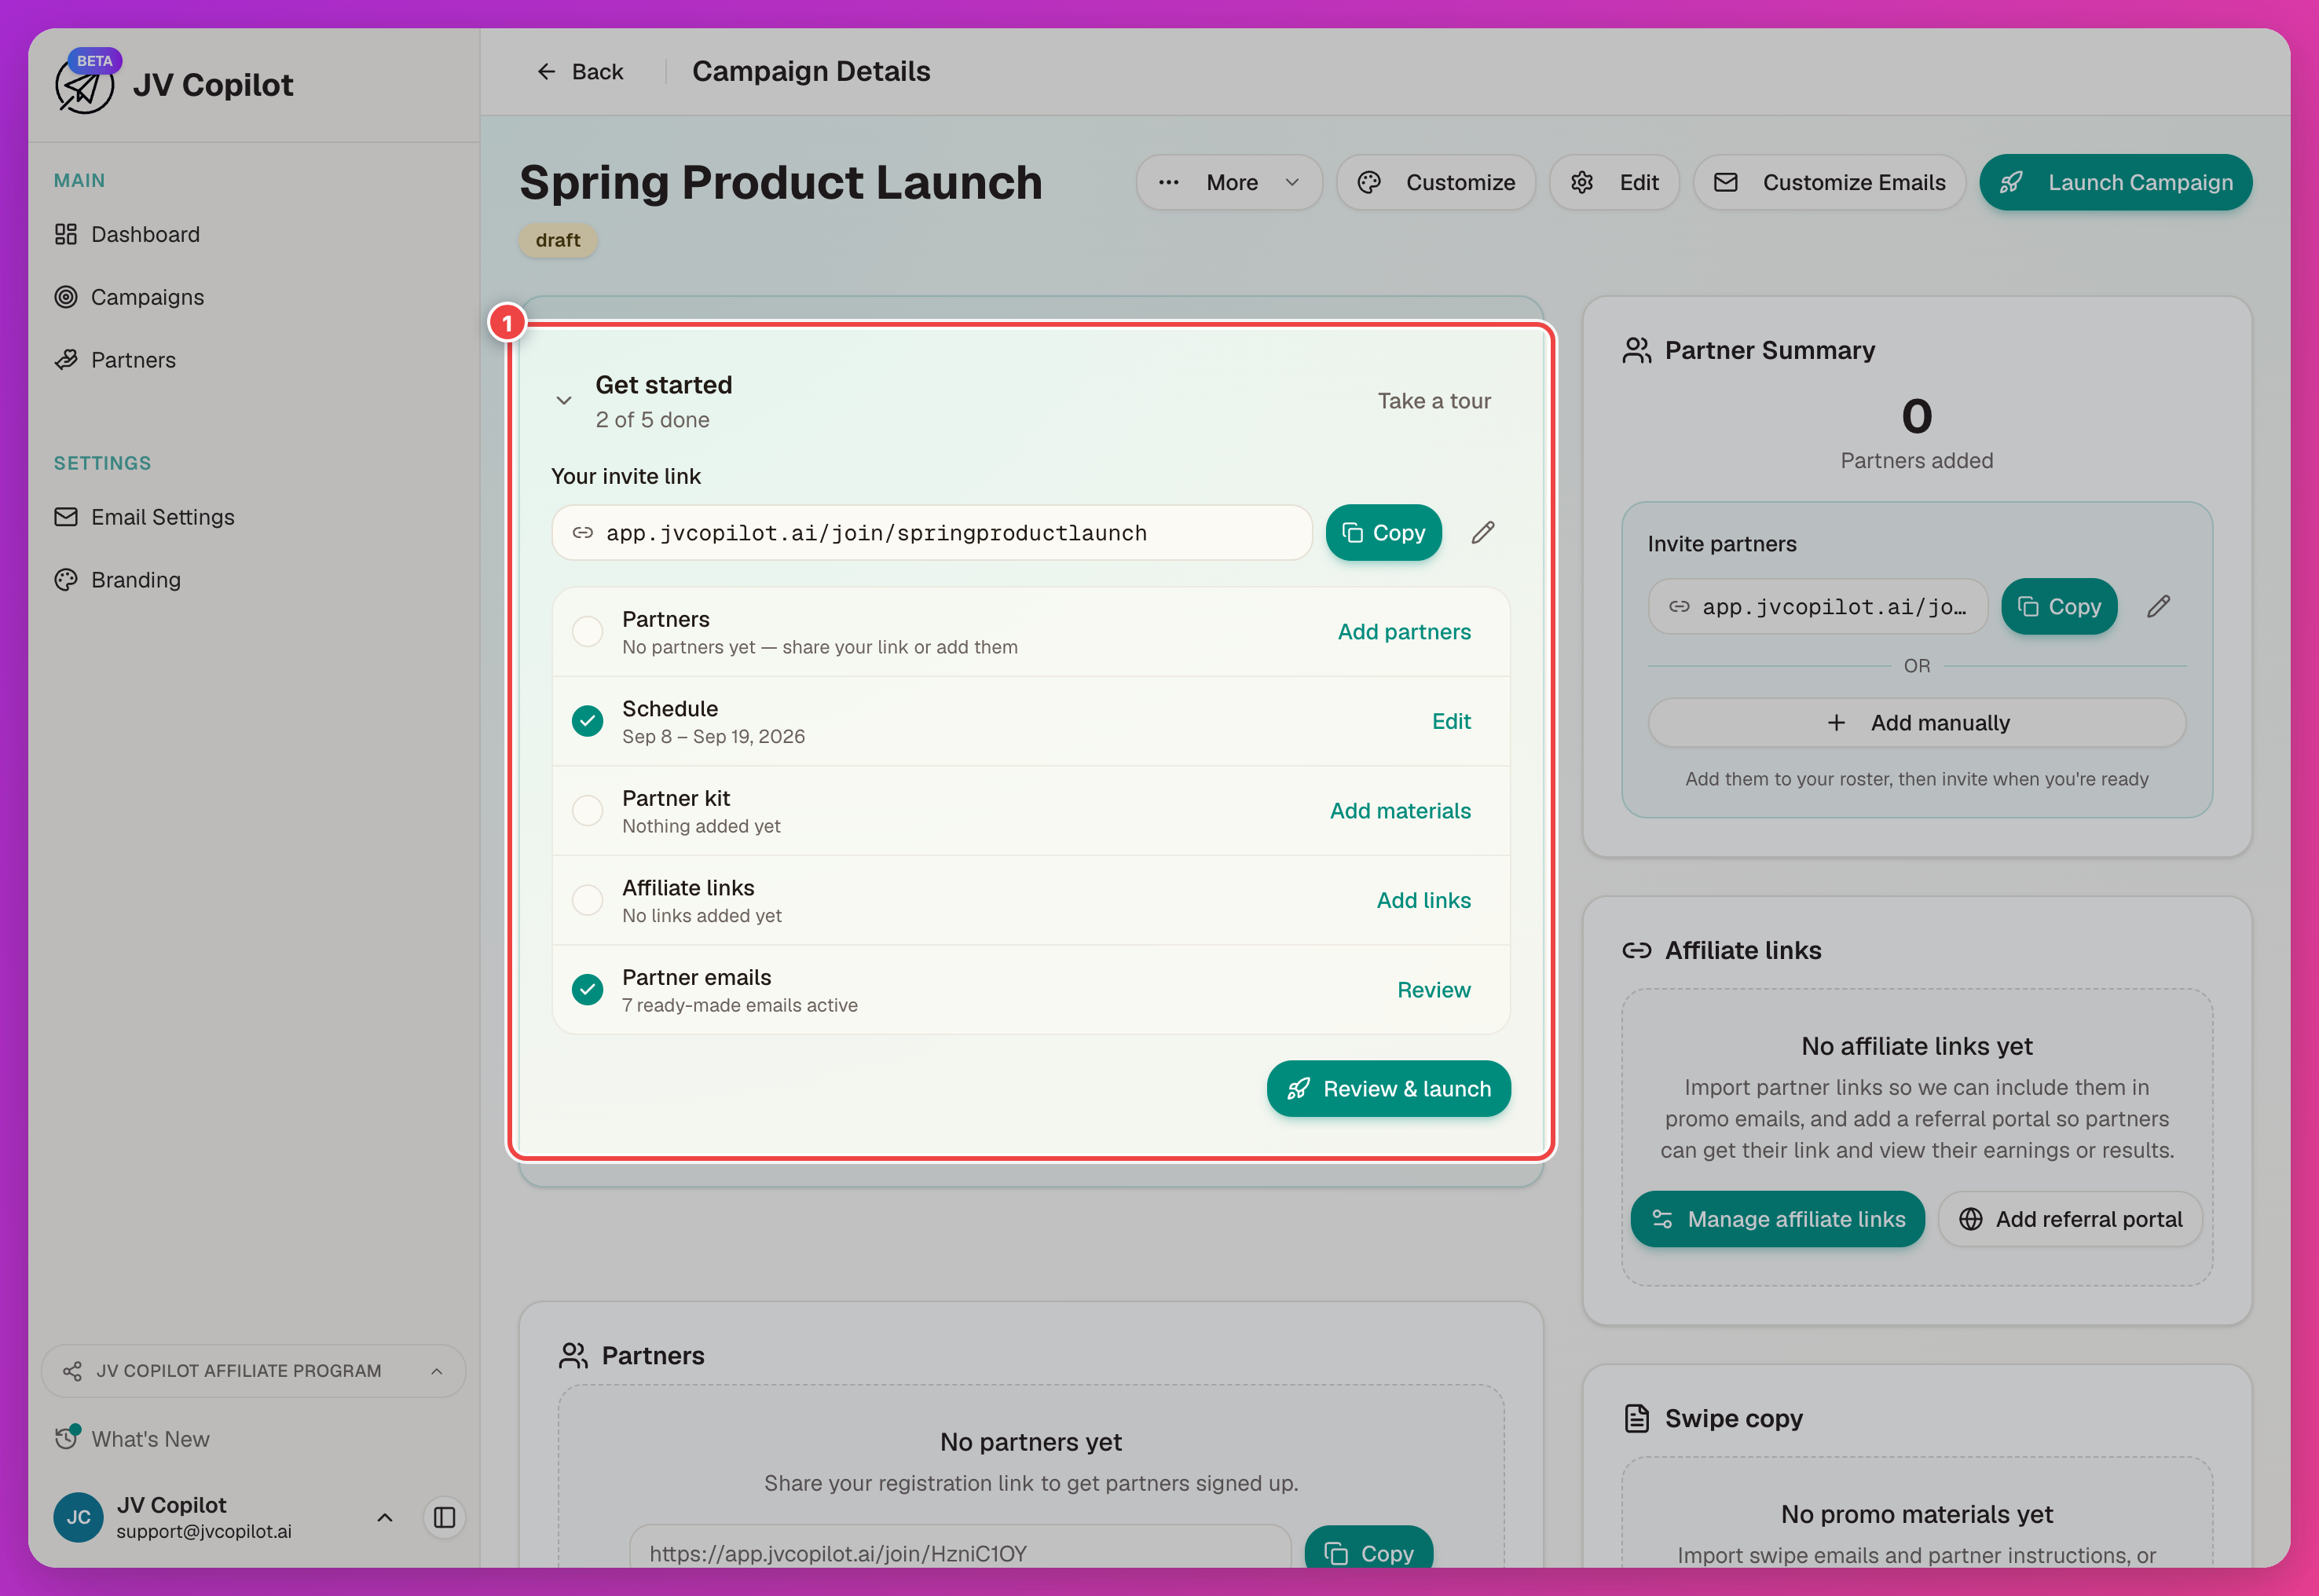This screenshot has height=1596, width=2319.
Task: Click the Spring Product Launch title
Action: click(780, 182)
